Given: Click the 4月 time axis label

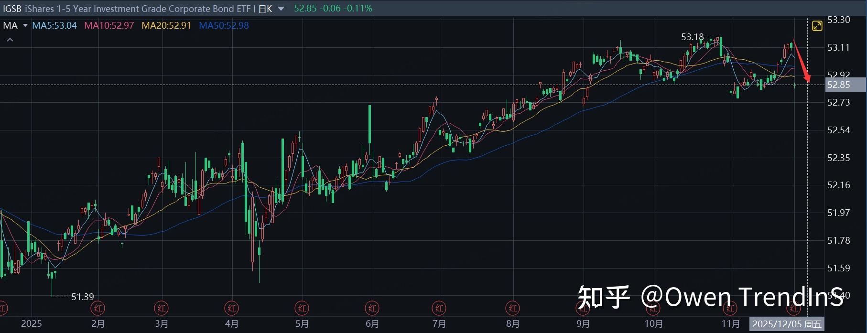Looking at the screenshot, I should point(232,324).
